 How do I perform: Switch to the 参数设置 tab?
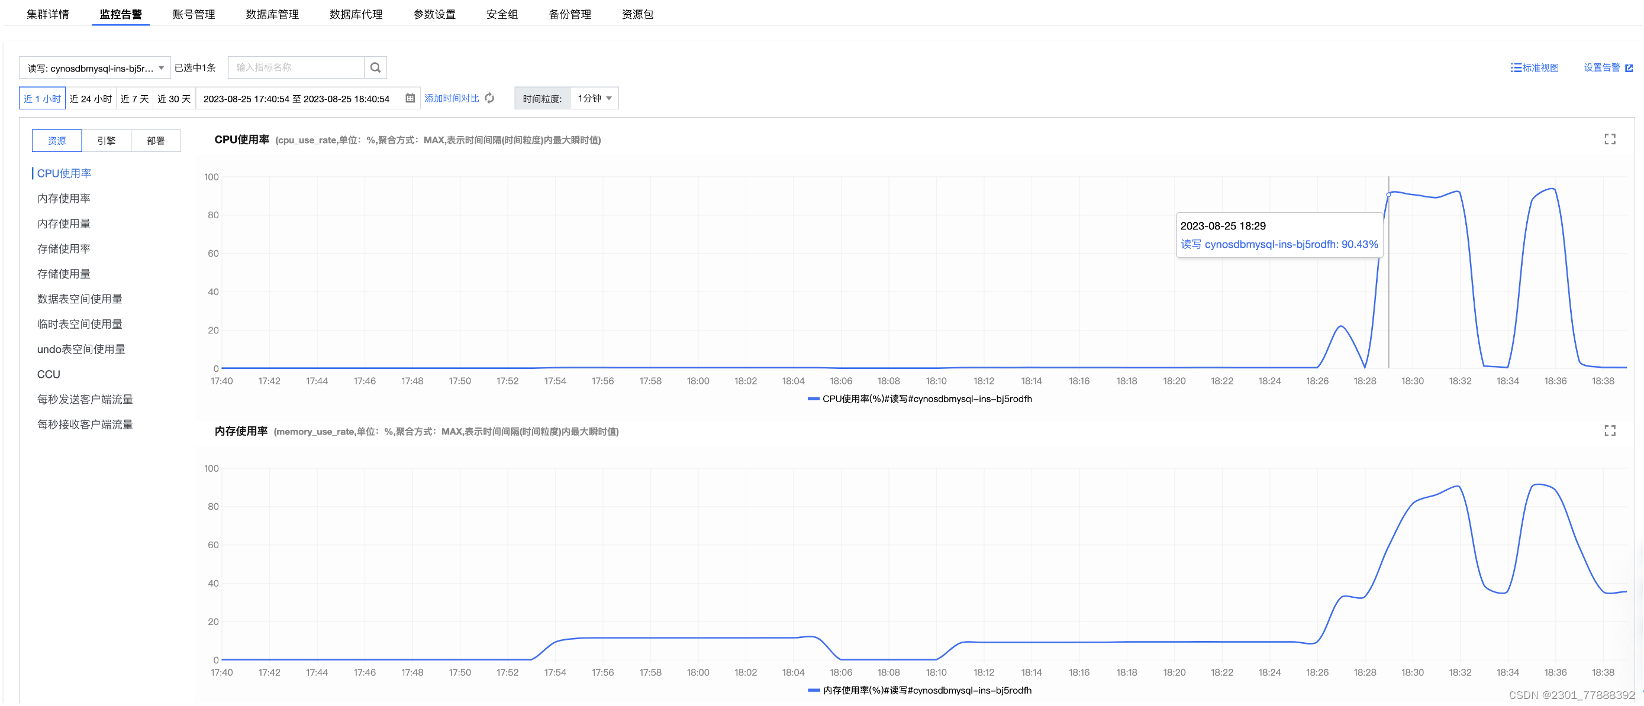[434, 14]
